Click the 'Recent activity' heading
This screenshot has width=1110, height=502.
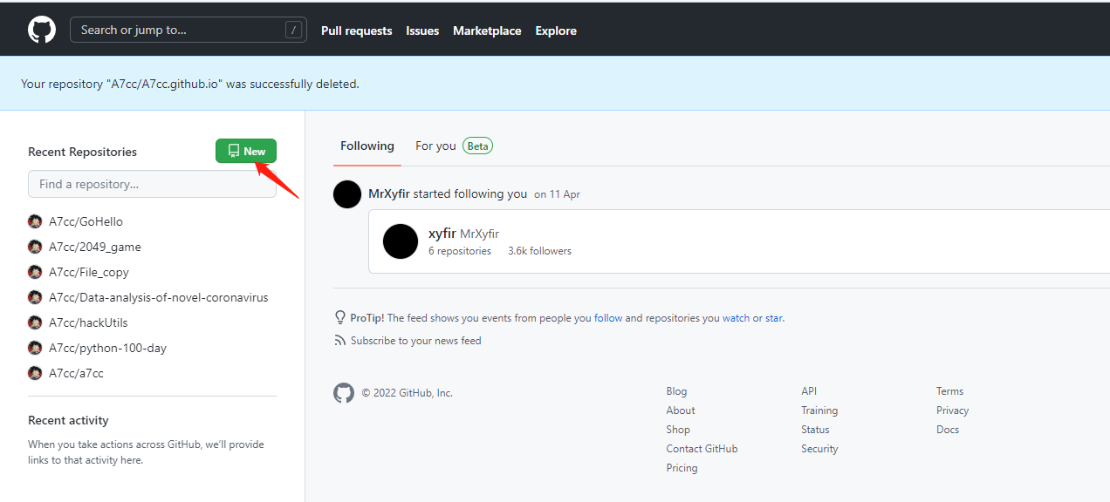coord(68,420)
